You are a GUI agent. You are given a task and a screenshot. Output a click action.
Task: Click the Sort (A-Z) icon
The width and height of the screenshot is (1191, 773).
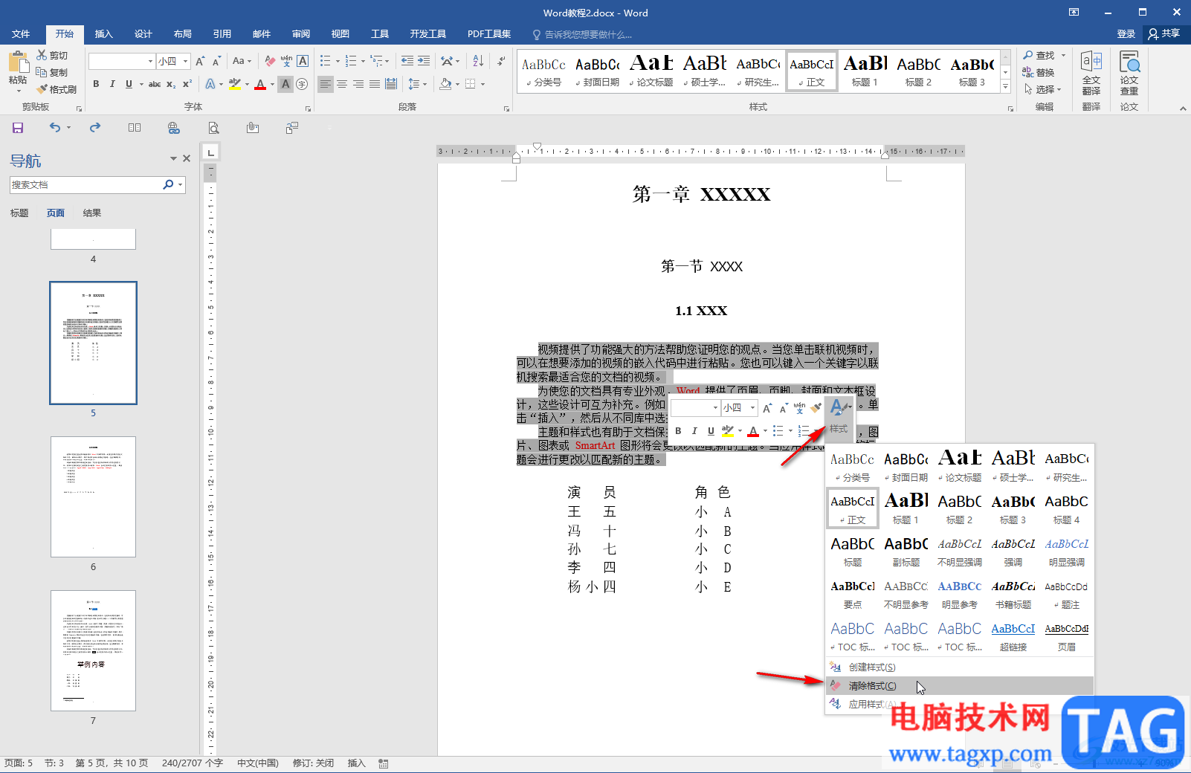478,61
